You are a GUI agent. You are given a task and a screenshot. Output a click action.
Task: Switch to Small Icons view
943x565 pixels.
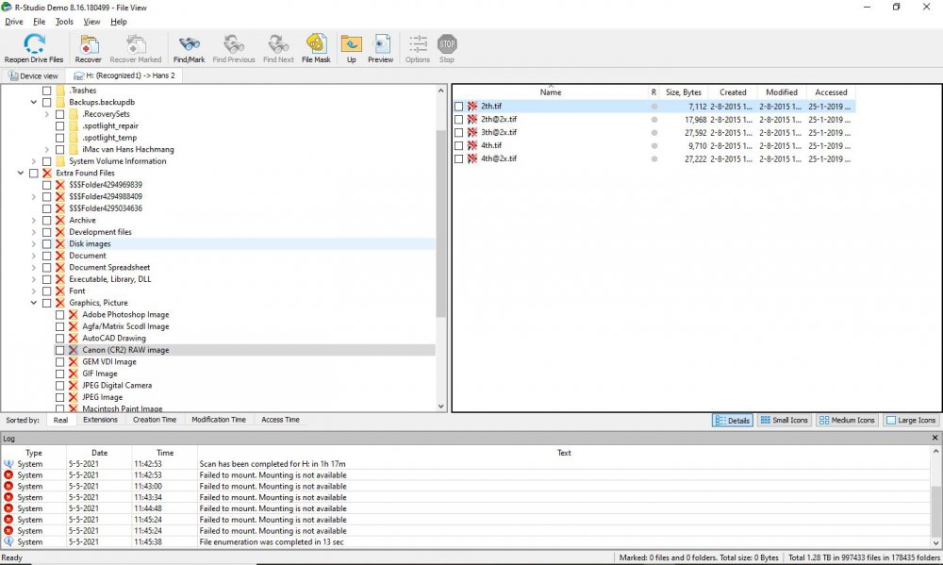(784, 420)
